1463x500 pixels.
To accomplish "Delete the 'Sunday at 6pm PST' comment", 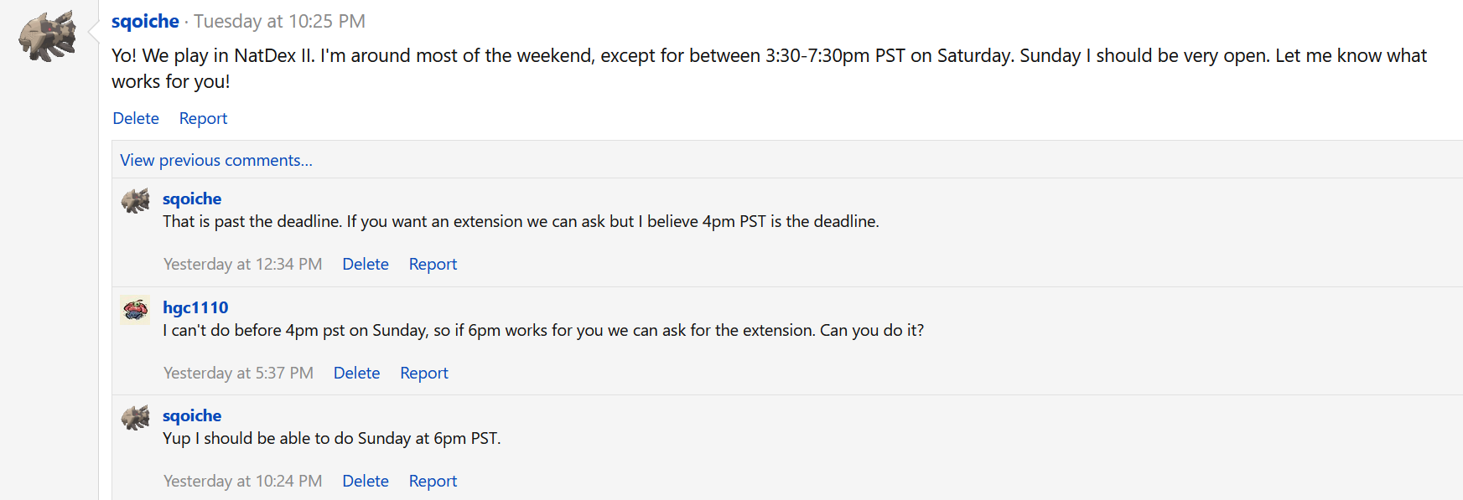I will 366,481.
